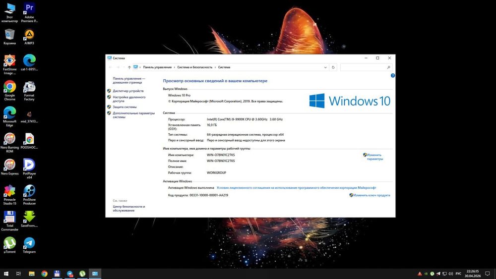This screenshot has width=496, height=279.
Task: Click the Control Panel search field
Action: click(366, 67)
